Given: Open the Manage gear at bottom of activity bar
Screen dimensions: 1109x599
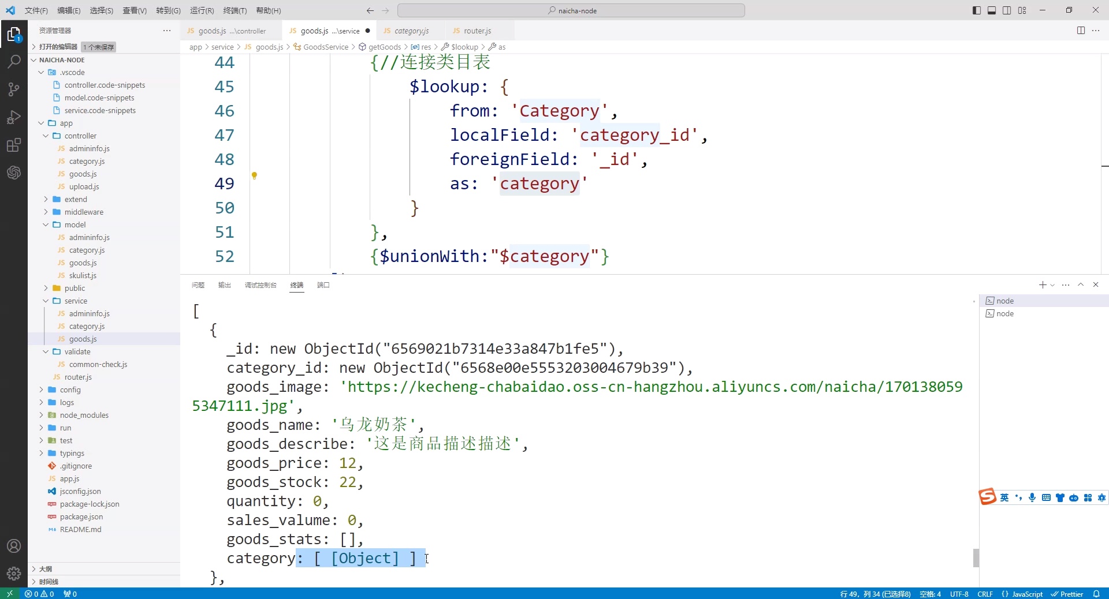Looking at the screenshot, I should pyautogui.click(x=13, y=574).
